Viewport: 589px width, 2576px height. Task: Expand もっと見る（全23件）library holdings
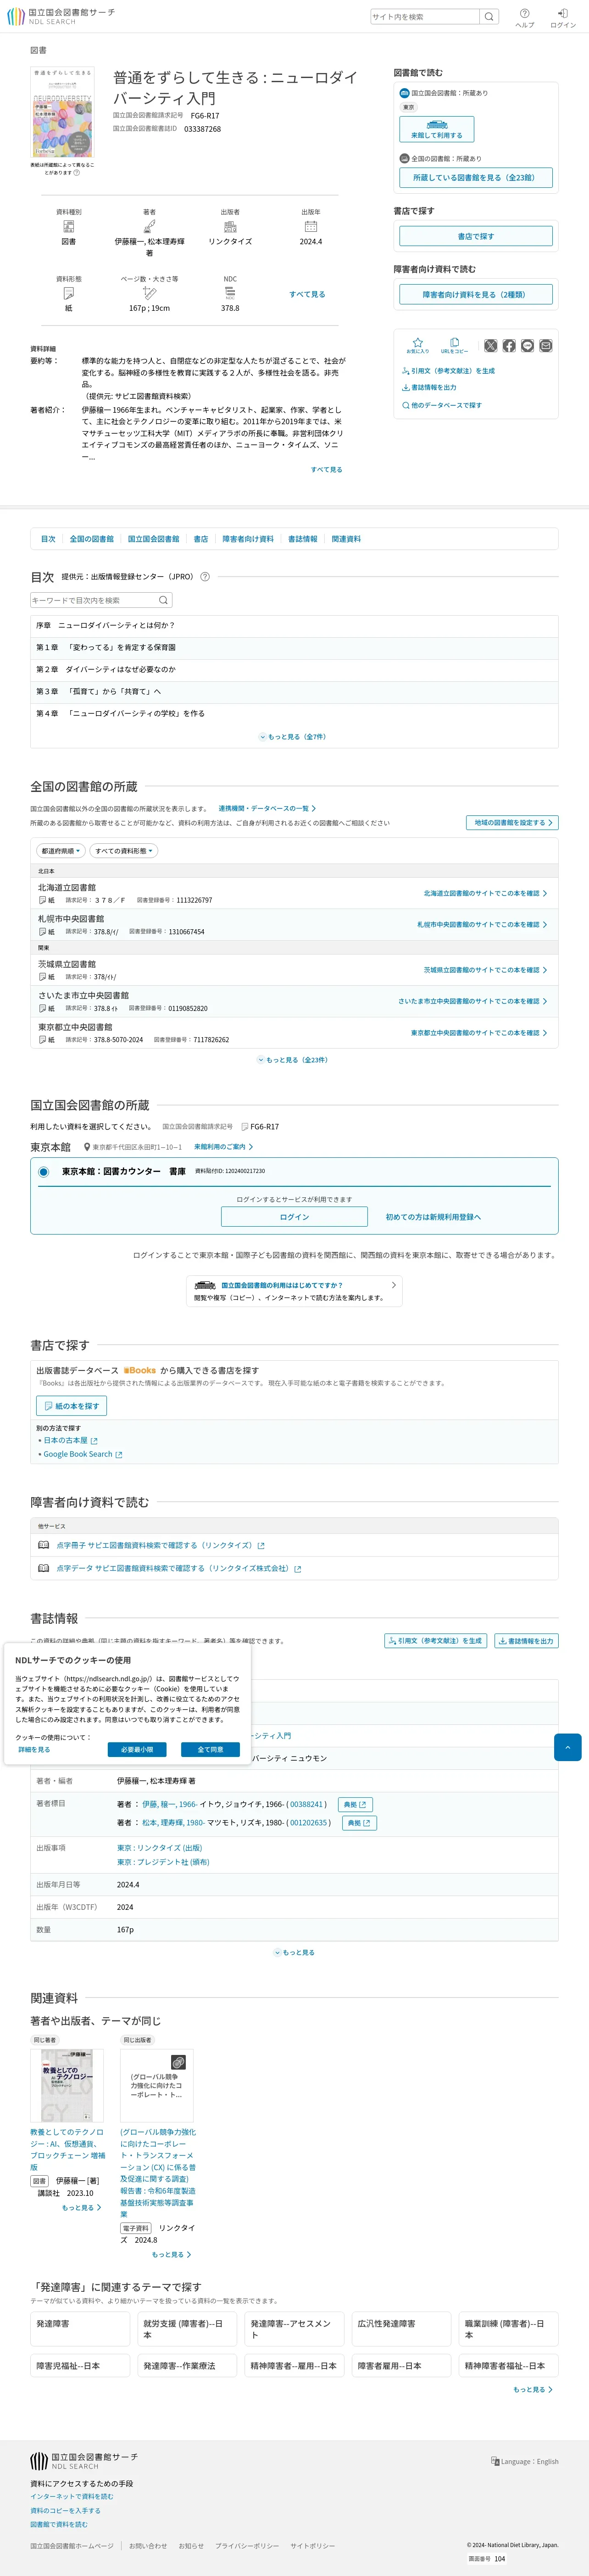pyautogui.click(x=293, y=1060)
